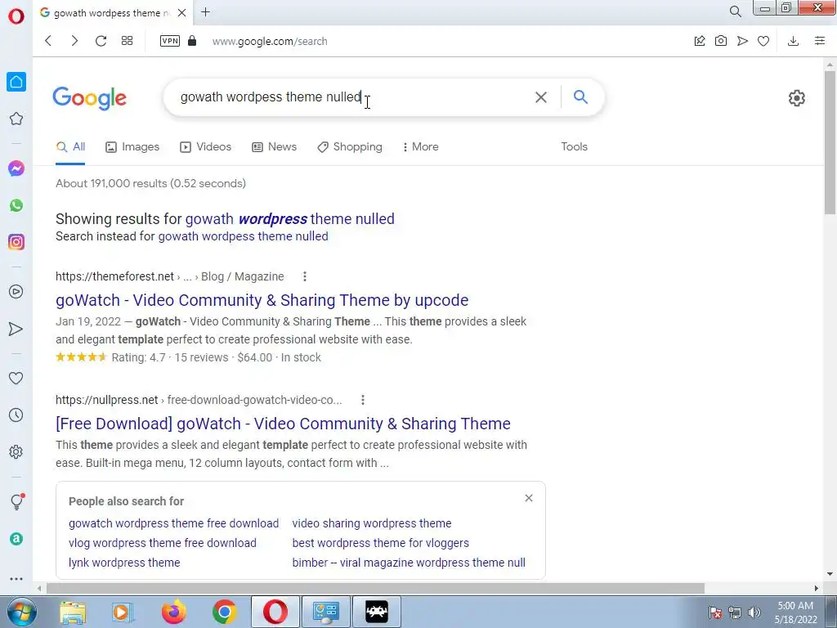Click the green 'a' extension icon in sidebar
The image size is (837, 628).
(x=16, y=539)
